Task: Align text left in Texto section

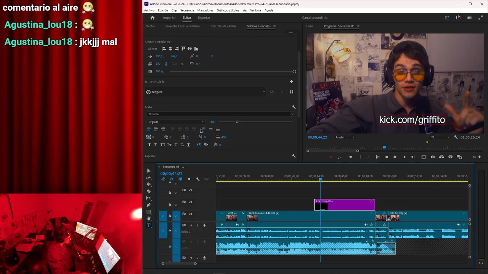Action: tap(149, 129)
